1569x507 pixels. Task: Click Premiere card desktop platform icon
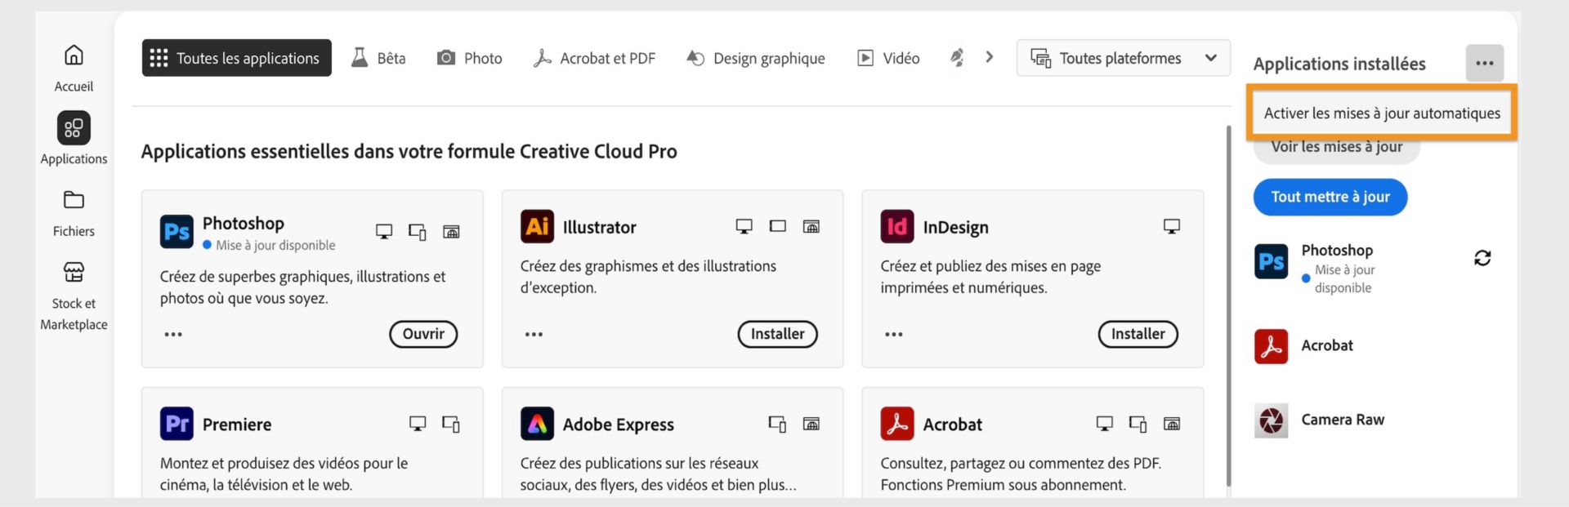pos(418,424)
